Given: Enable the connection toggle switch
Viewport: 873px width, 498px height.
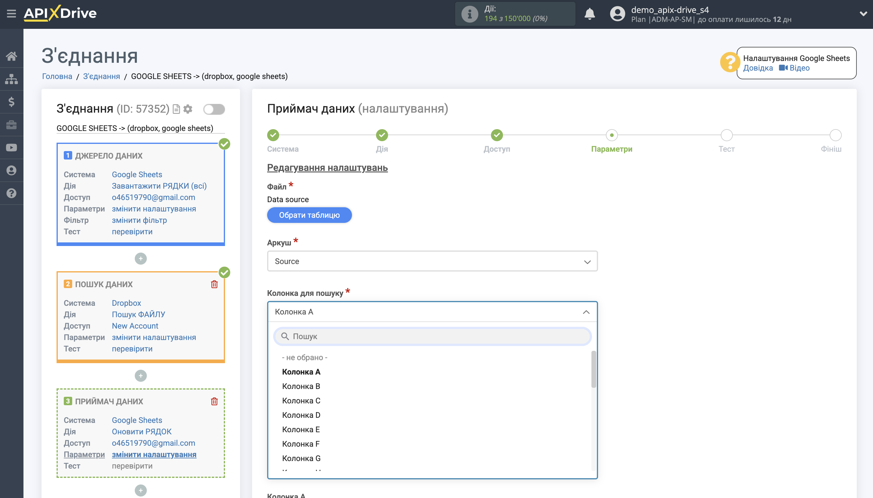Looking at the screenshot, I should (214, 109).
